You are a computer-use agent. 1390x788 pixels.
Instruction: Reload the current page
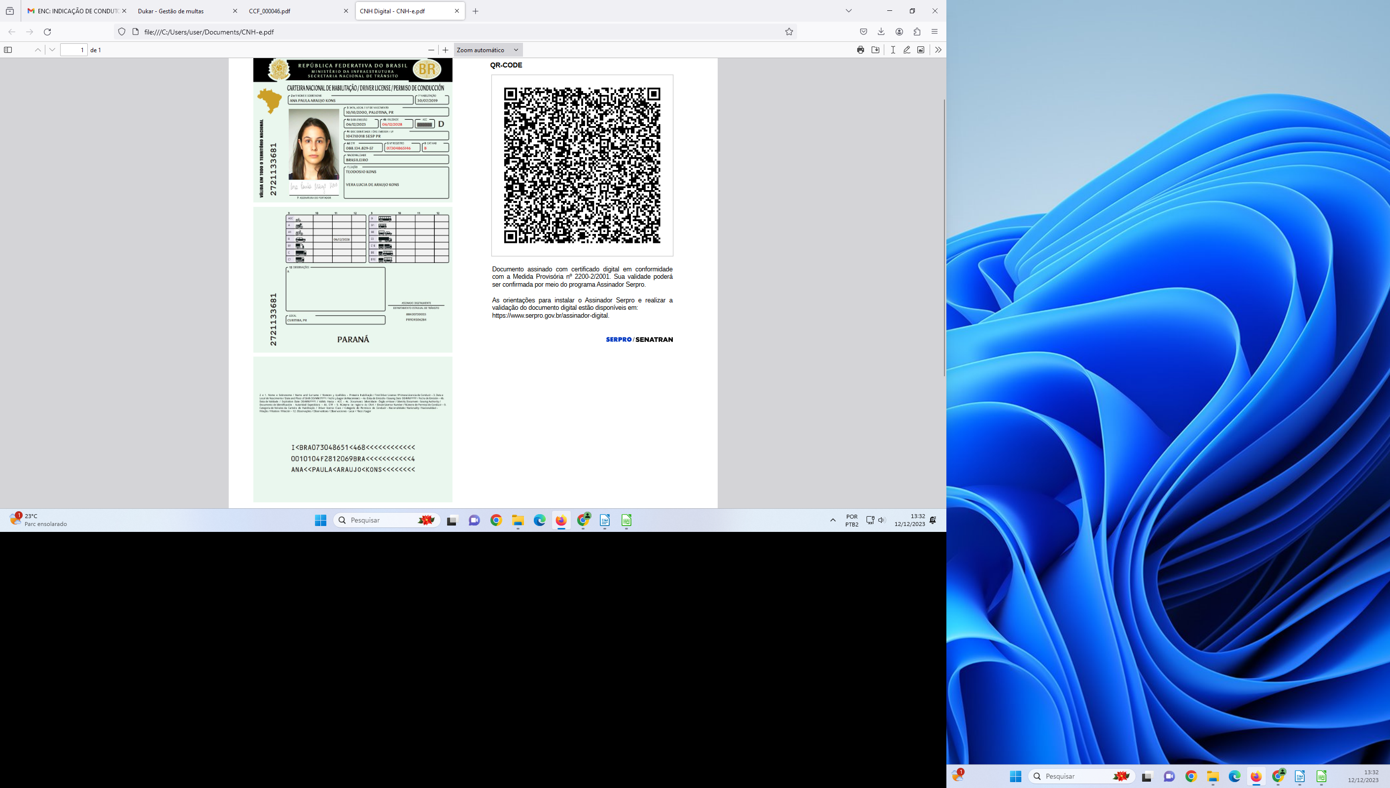(48, 32)
